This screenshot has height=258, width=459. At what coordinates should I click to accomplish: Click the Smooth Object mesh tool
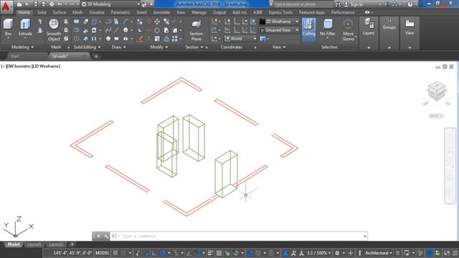(x=54, y=30)
